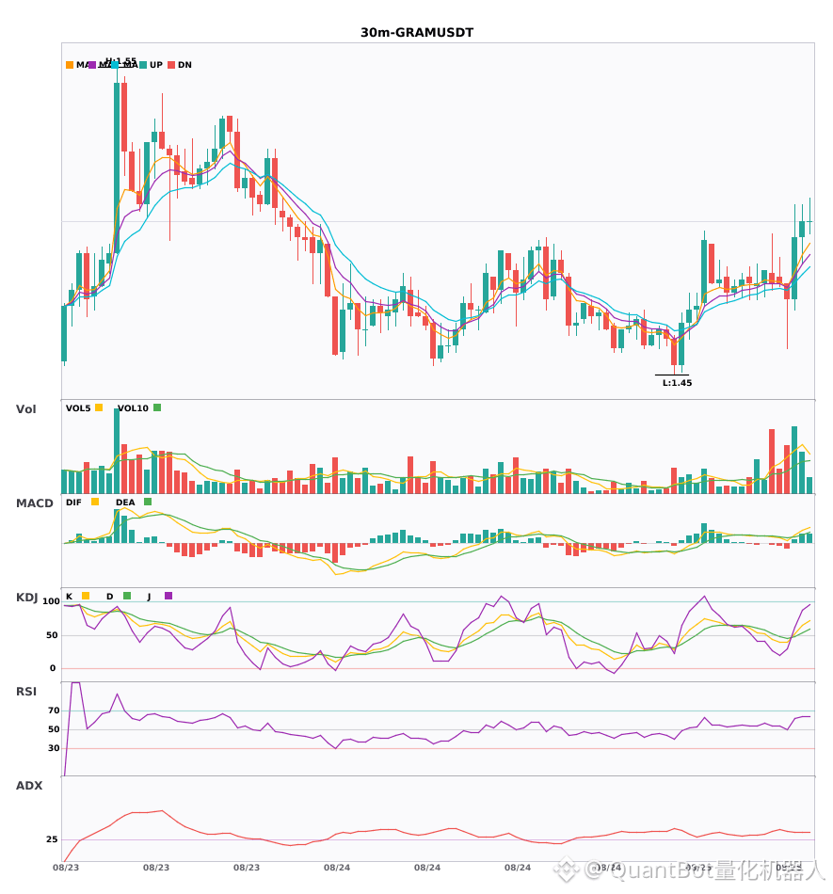Click the tallest green volume bar
Viewport: 833px width, 894px height.
coord(117,451)
